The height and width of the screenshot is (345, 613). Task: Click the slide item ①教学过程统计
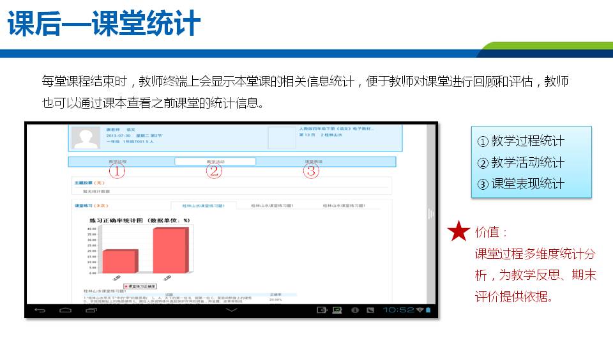[x=521, y=141]
